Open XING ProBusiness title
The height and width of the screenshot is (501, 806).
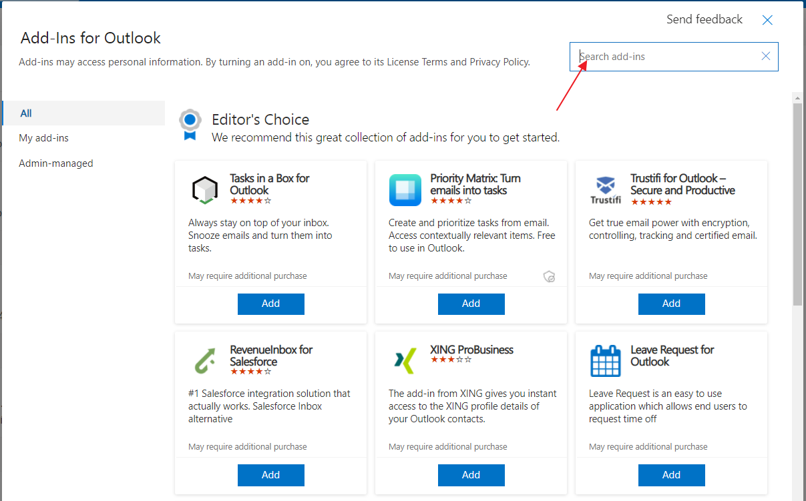472,350
